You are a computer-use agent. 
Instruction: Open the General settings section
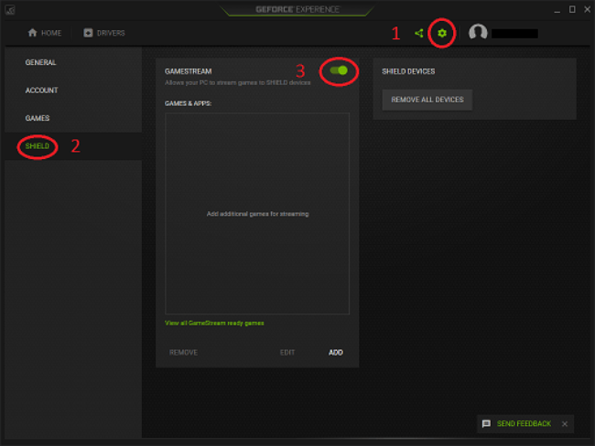coord(41,63)
